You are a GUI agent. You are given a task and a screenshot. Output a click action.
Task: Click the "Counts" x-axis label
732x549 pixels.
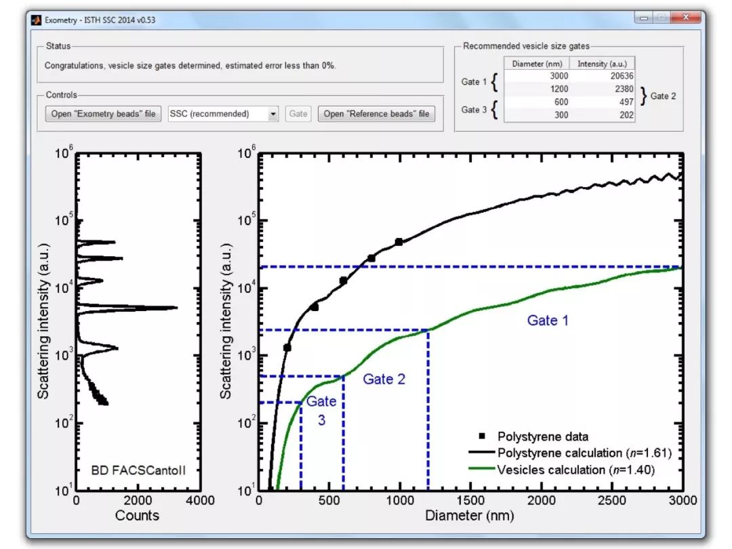[x=137, y=515]
